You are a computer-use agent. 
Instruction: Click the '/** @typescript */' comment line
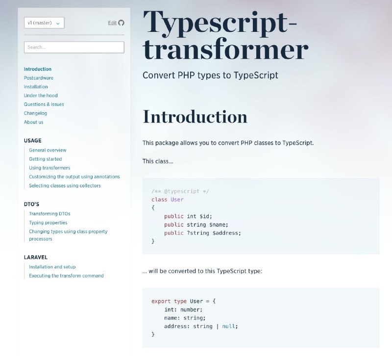180,191
